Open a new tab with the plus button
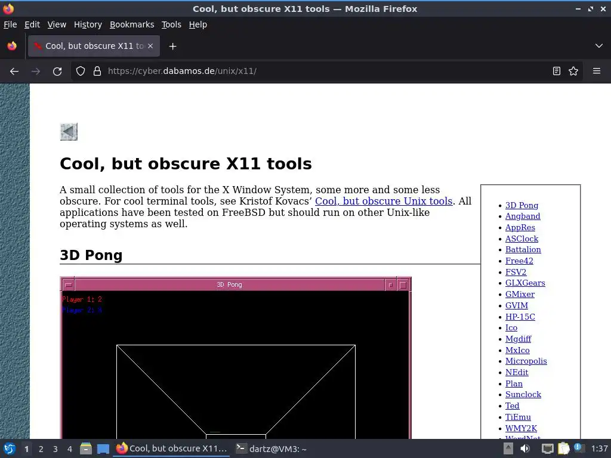The image size is (611, 458). pos(172,47)
